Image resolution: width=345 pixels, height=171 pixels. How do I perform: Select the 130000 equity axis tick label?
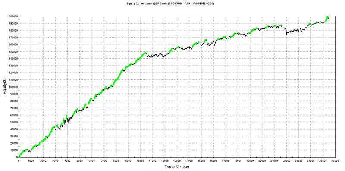[x=13, y=66]
